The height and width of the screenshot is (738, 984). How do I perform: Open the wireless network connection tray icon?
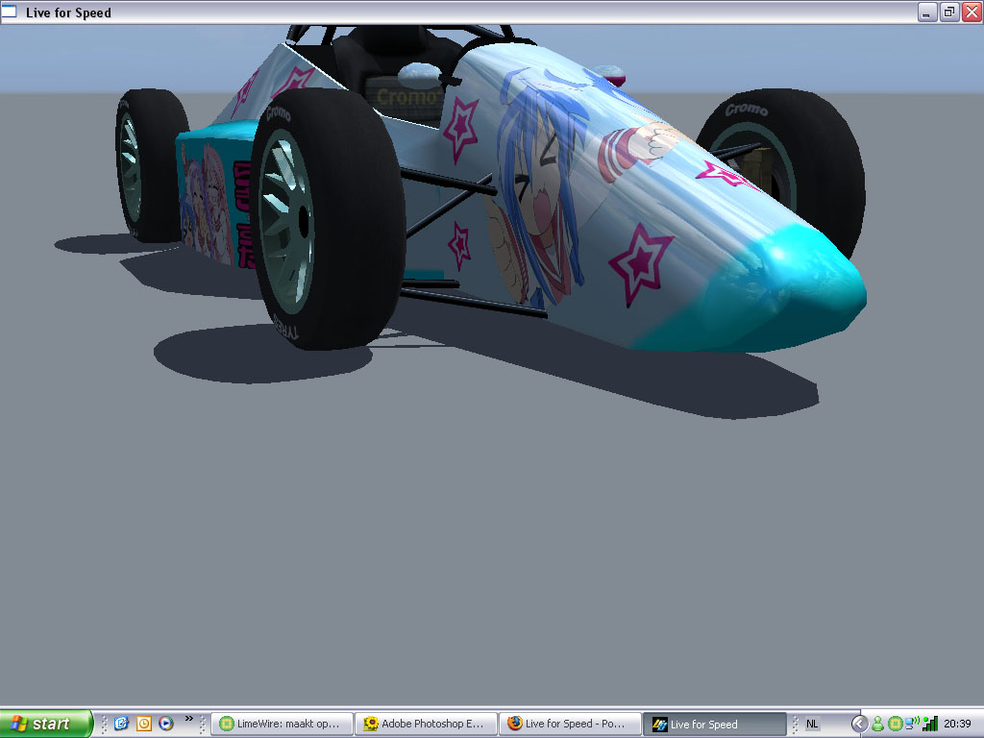click(912, 724)
